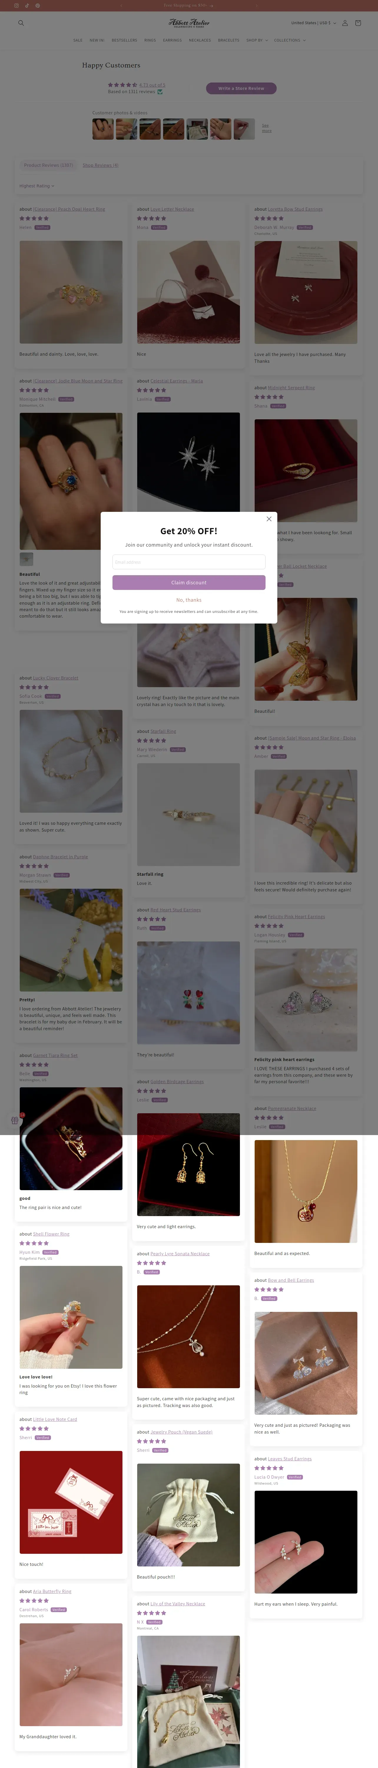Expand the SHOP BY menu
This screenshot has height=1768, width=378.
pos(257,40)
